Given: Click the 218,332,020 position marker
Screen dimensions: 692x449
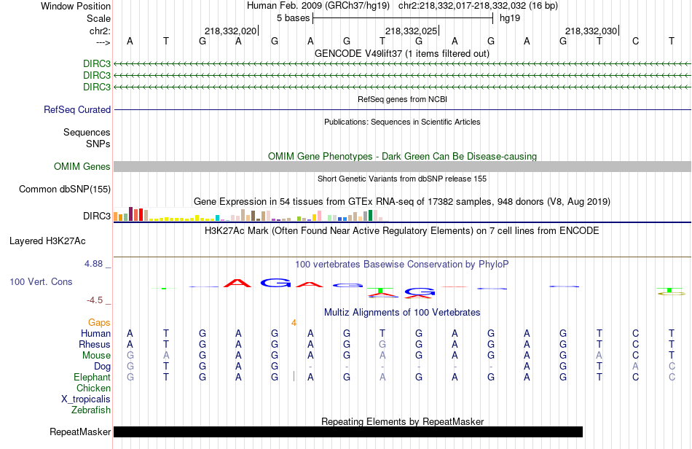Looking at the screenshot, I should pyautogui.click(x=231, y=31).
